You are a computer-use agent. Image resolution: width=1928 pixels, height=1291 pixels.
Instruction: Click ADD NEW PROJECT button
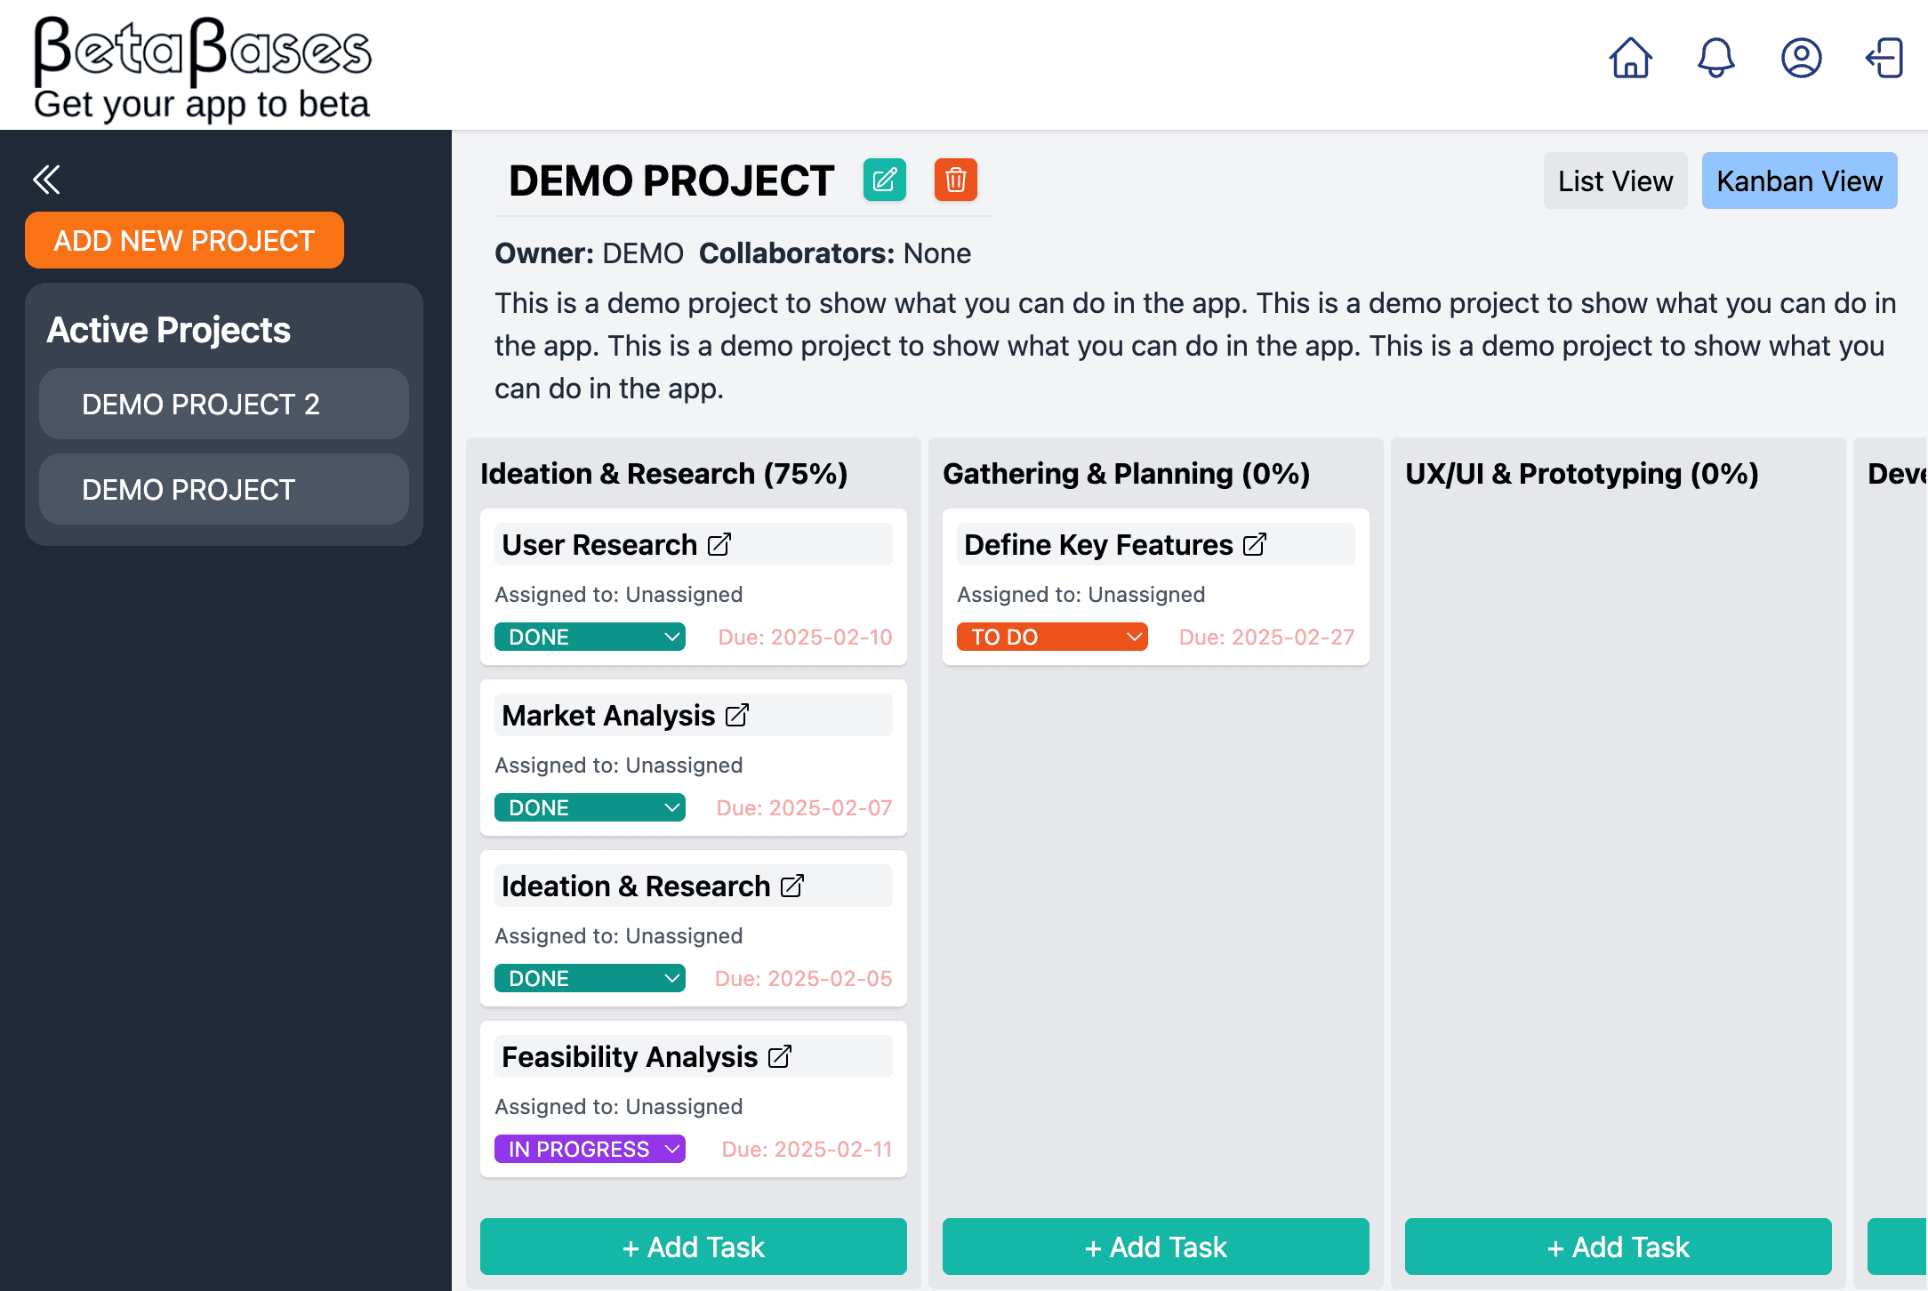tap(184, 240)
